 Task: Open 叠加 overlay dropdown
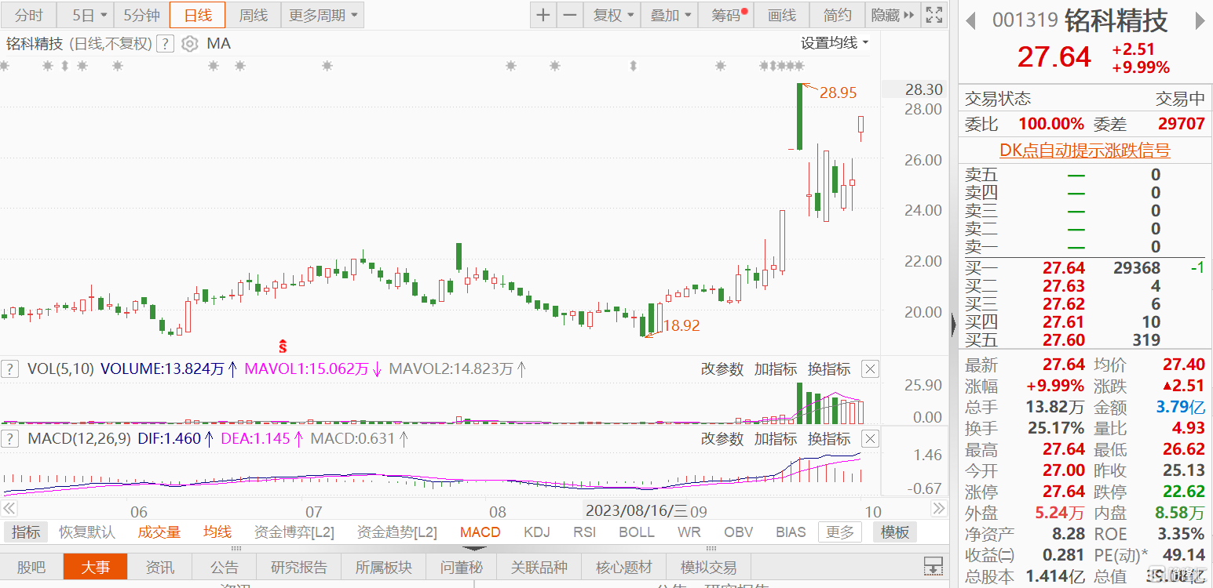[x=670, y=15]
